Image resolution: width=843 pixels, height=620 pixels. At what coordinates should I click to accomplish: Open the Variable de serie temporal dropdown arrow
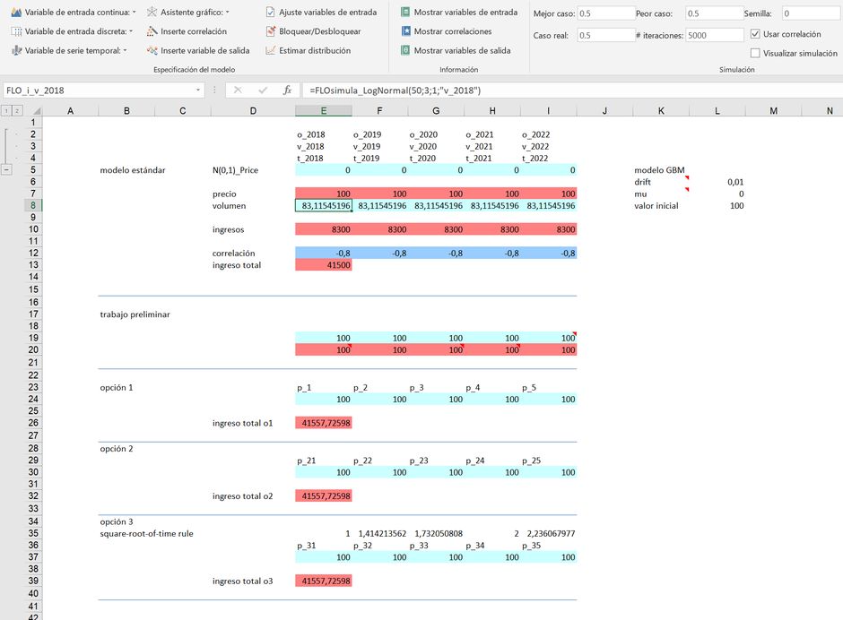point(126,50)
